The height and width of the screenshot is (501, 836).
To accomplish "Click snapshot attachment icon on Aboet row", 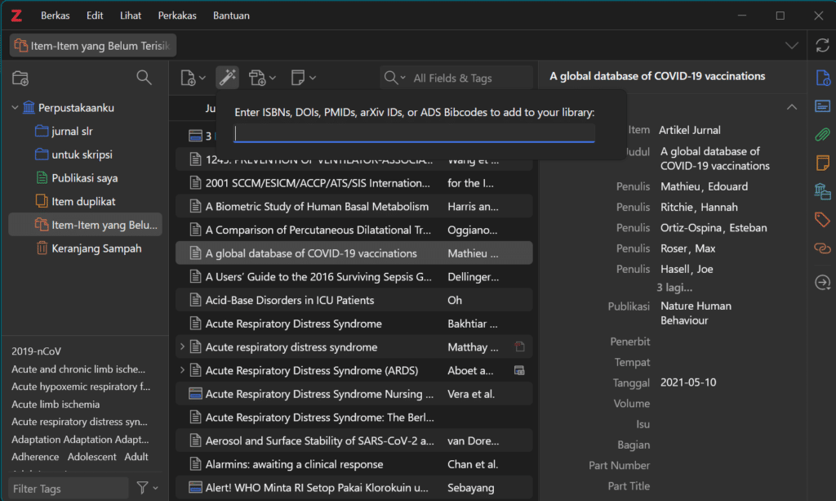I will [519, 370].
